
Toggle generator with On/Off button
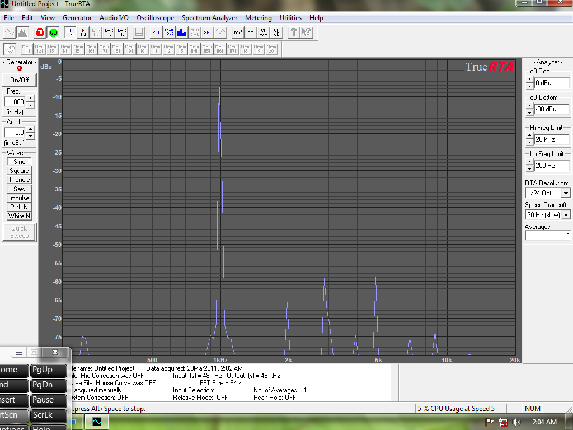[x=20, y=80]
